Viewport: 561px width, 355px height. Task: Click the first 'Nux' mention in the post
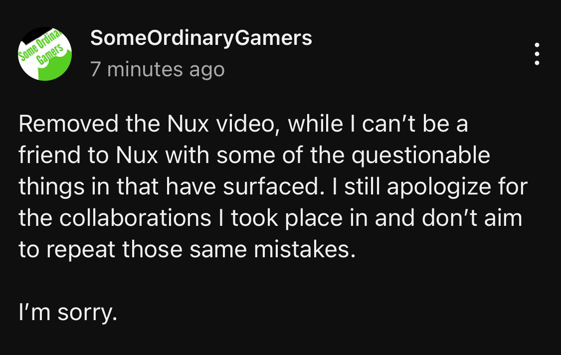tap(188, 124)
